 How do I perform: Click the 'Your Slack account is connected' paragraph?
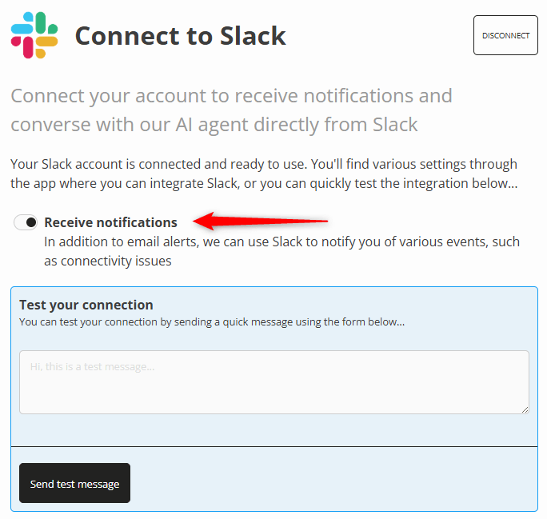pyautogui.click(x=263, y=174)
